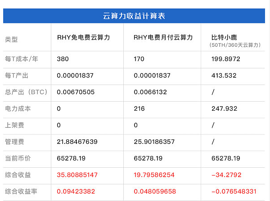
Task: Click 65278.19 under RHY电费月付云算力
Action: tap(148, 158)
